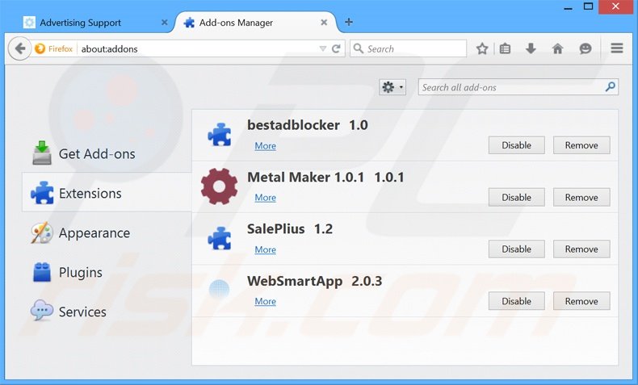Remove the Metal Maker extension
Image resolution: width=638 pixels, height=385 pixels.
[581, 197]
